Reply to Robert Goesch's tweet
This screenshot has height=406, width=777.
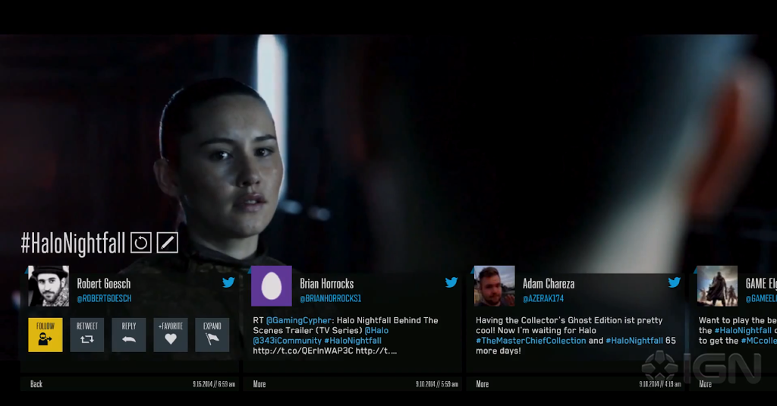(129, 335)
